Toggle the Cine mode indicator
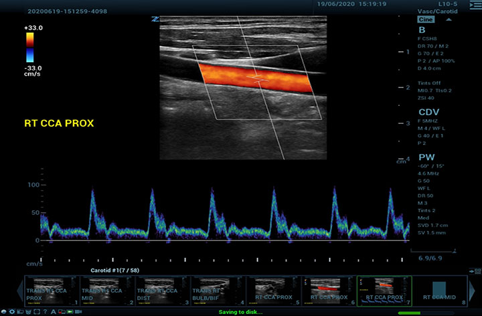The image size is (482, 316). point(426,20)
